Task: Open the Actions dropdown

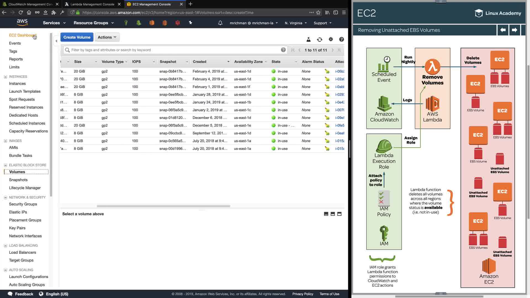Action: tap(107, 37)
